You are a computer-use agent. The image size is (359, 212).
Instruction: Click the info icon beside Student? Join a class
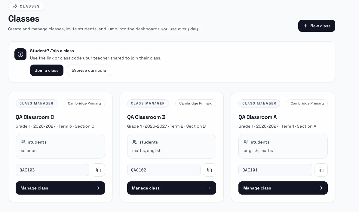pos(20,54)
